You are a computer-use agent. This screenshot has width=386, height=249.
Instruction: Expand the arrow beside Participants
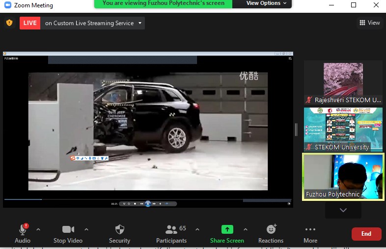coord(197,229)
